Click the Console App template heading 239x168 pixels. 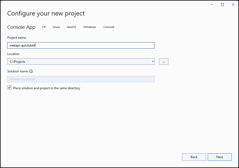point(21,27)
